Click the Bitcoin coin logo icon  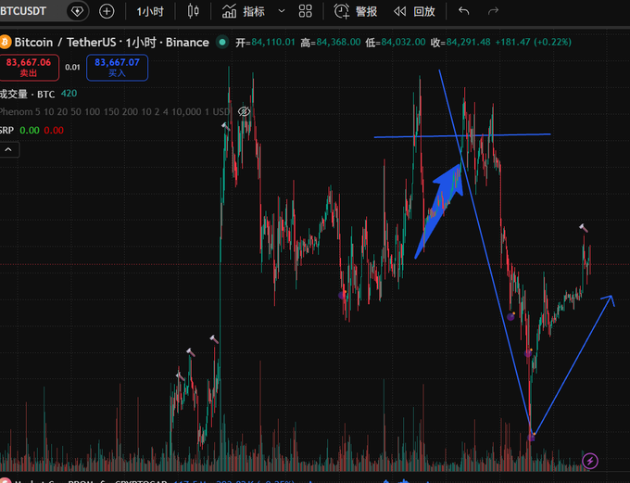pyautogui.click(x=6, y=42)
